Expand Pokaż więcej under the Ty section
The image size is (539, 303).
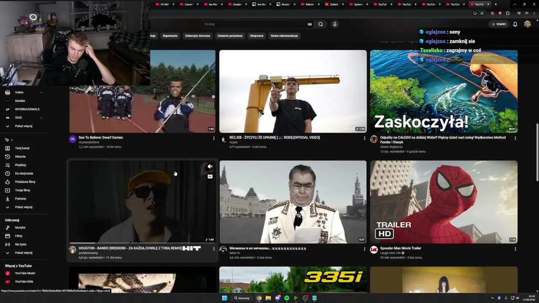pyautogui.click(x=24, y=207)
